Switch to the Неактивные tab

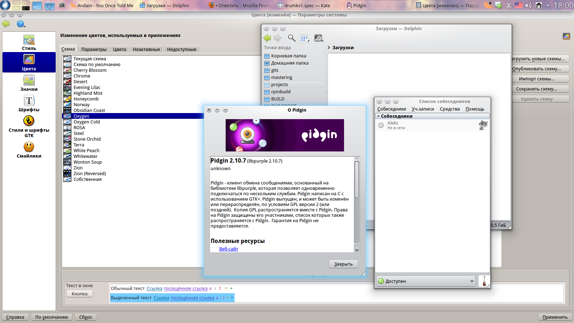pyautogui.click(x=146, y=49)
